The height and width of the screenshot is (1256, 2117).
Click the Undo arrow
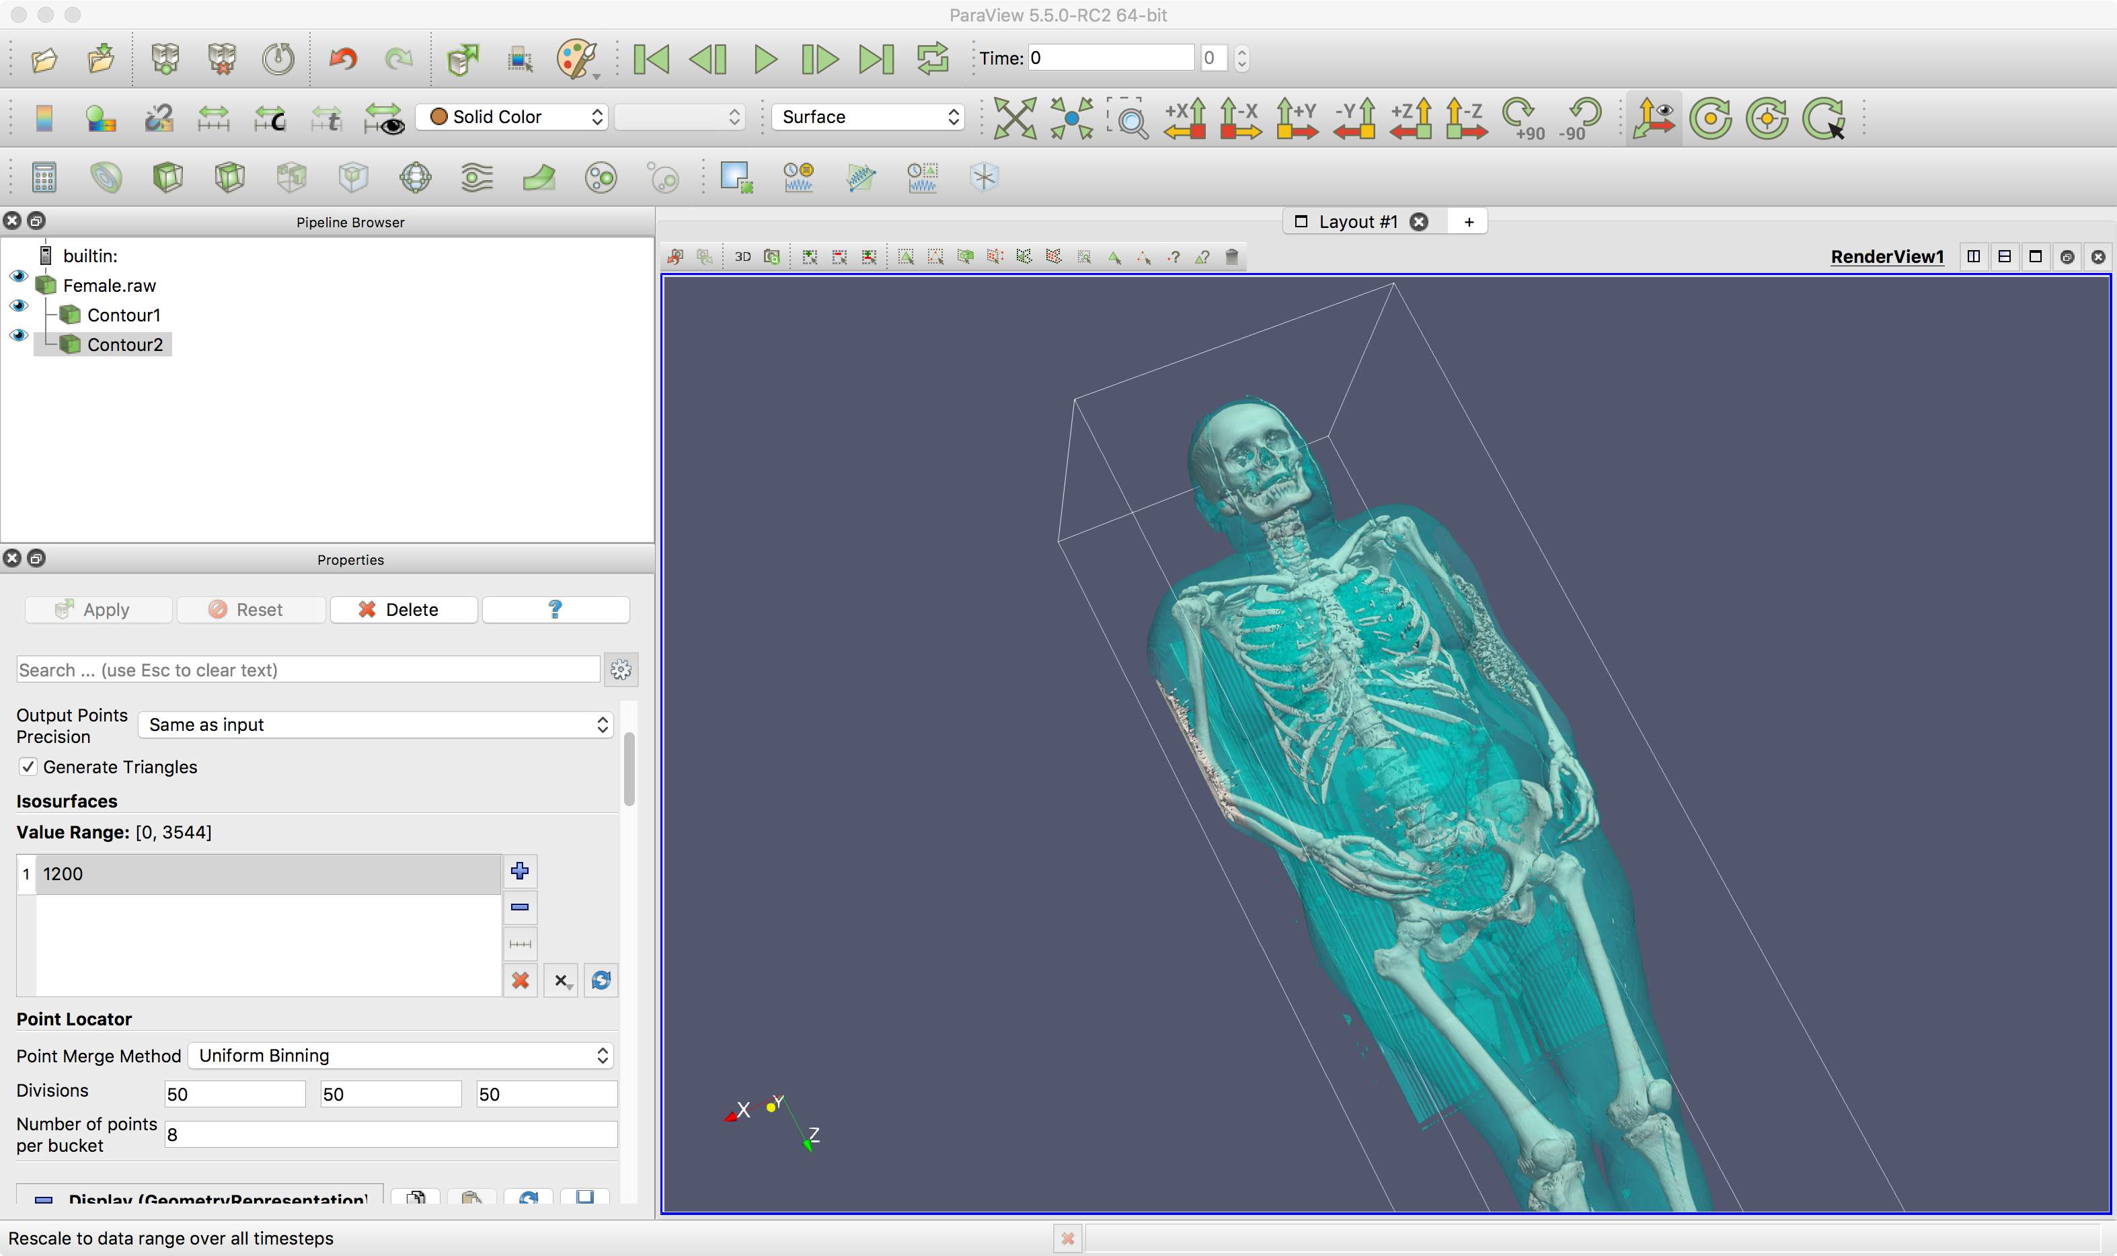pyautogui.click(x=343, y=59)
